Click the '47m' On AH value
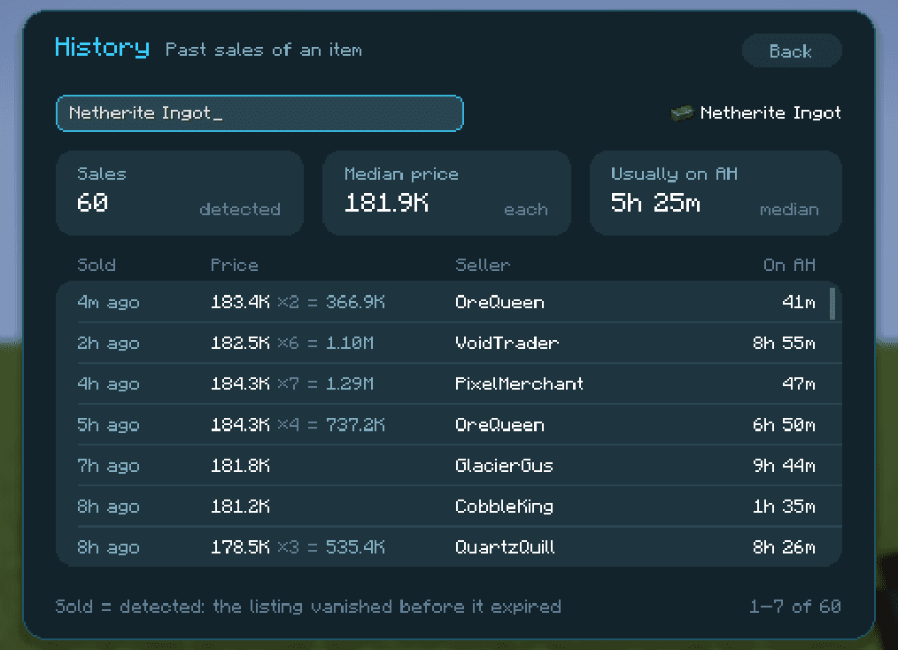The image size is (898, 650). tap(799, 383)
